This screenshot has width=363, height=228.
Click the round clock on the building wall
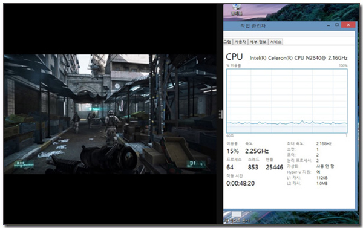(117, 86)
